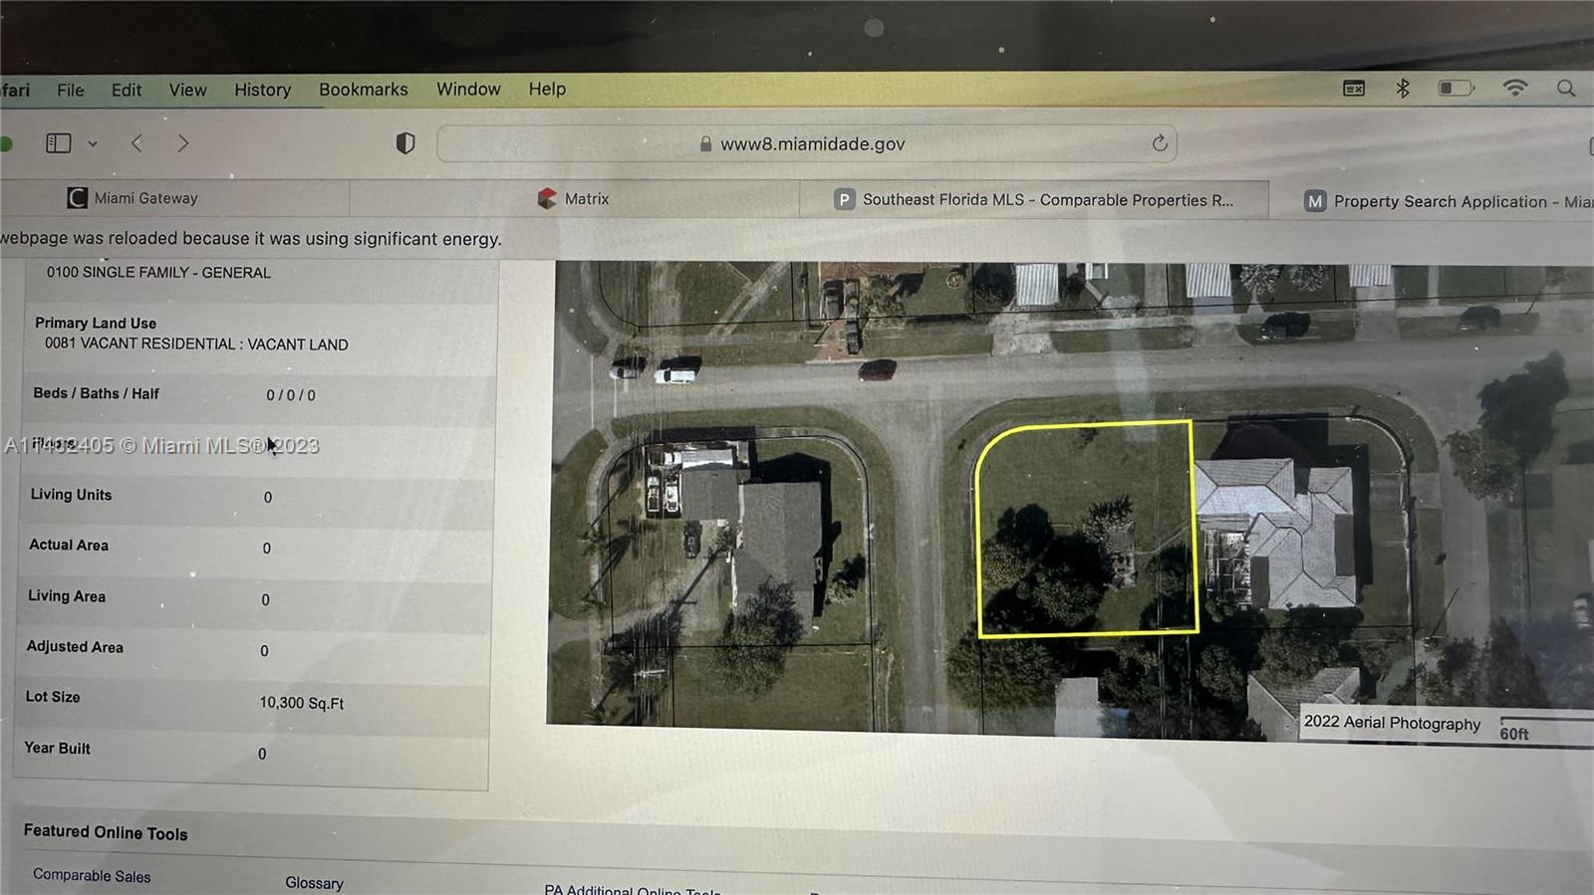The height and width of the screenshot is (895, 1594).
Task: Switch to the Matrix tab
Action: click(x=586, y=199)
